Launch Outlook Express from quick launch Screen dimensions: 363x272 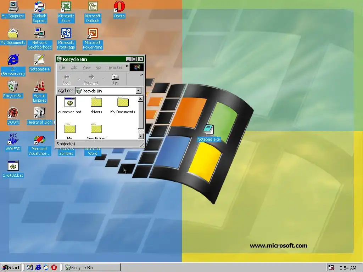click(x=46, y=268)
